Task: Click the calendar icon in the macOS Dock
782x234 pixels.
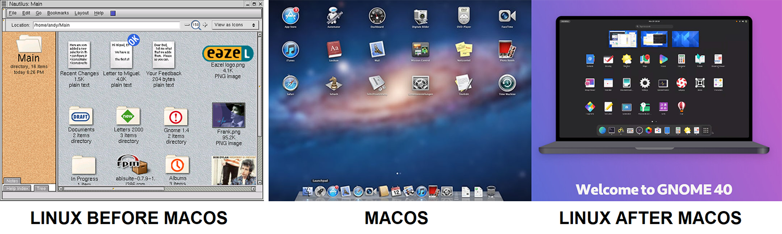Action: [396, 191]
